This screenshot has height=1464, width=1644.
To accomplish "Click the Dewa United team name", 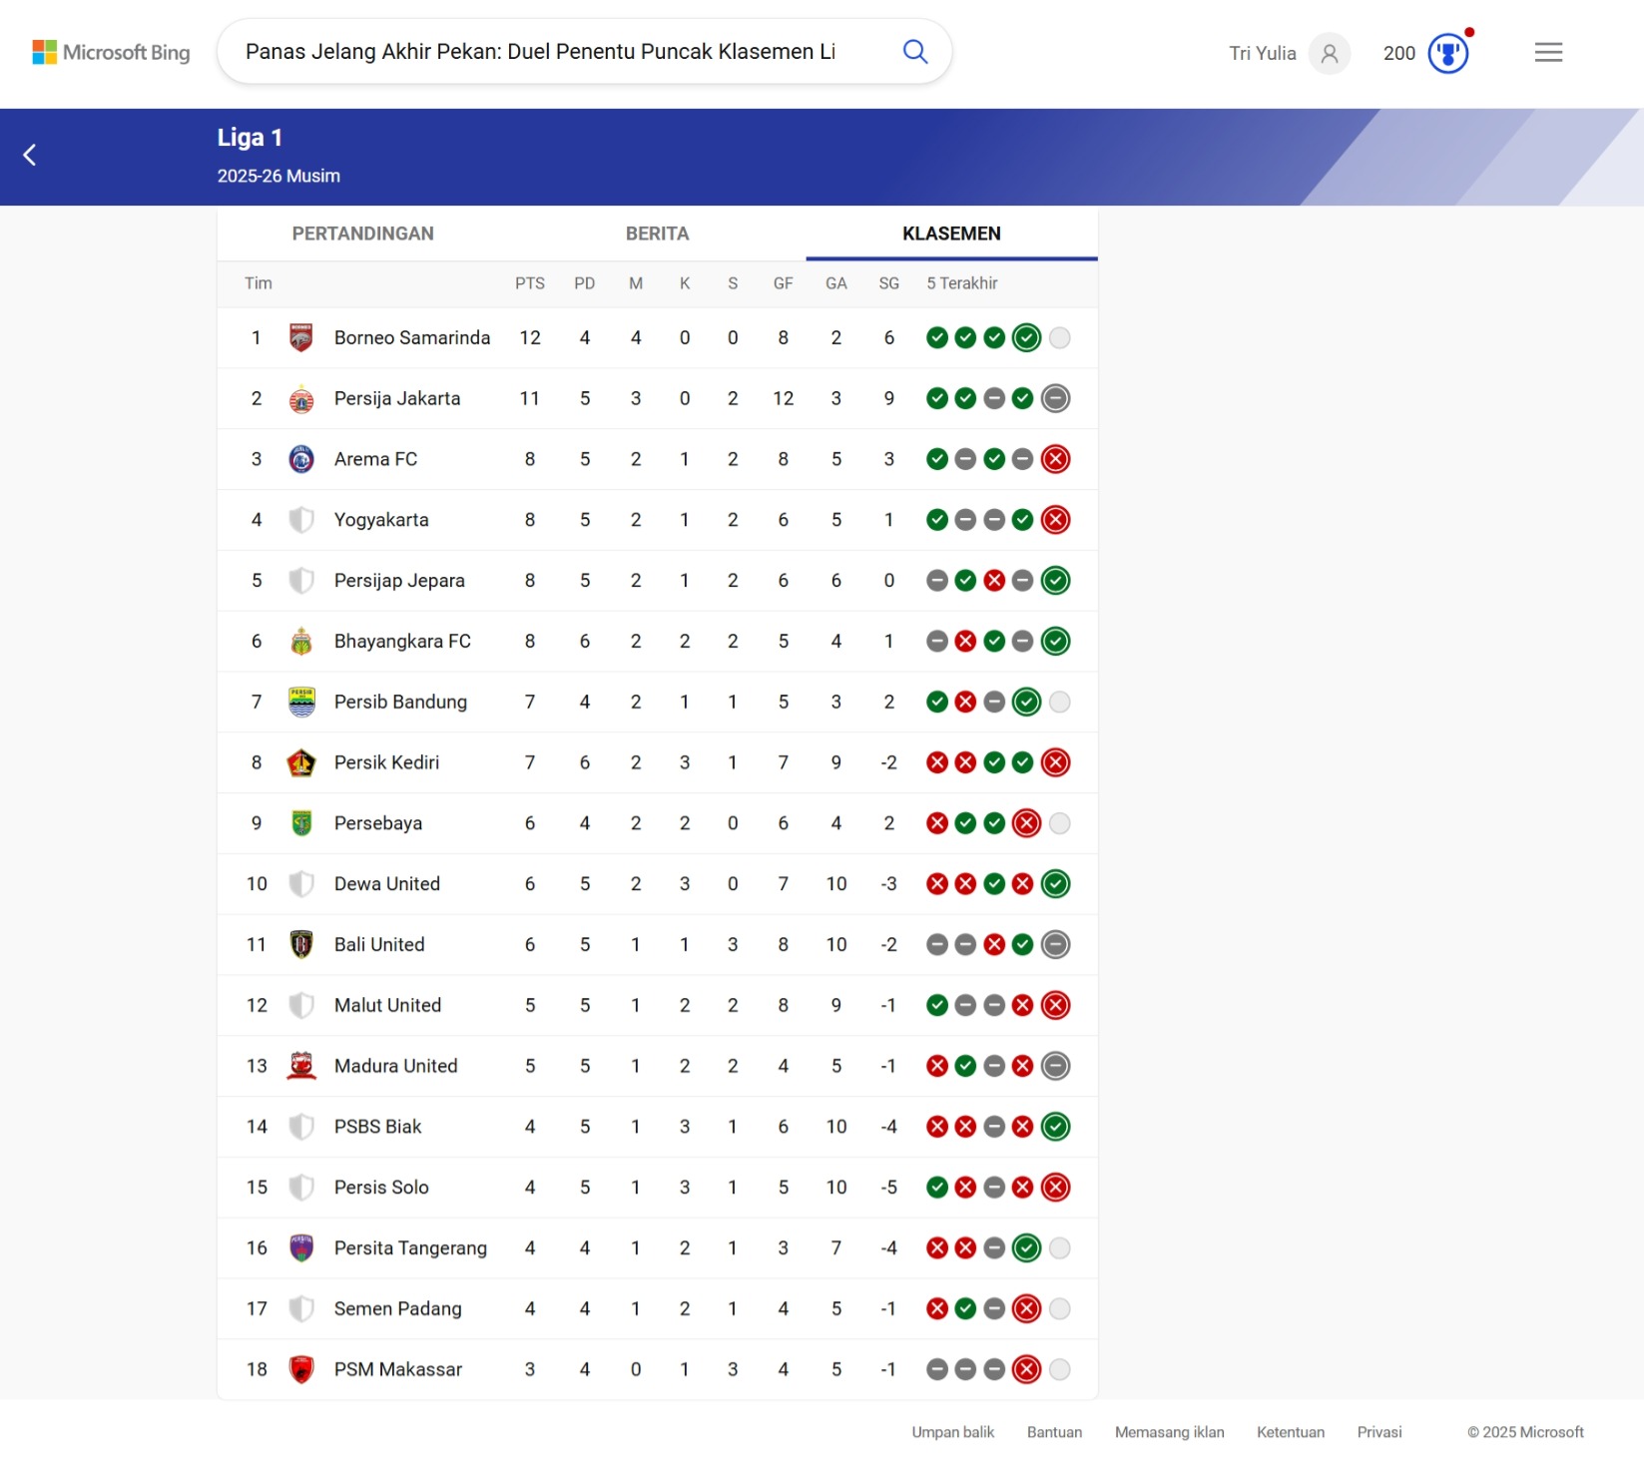I will point(387,884).
